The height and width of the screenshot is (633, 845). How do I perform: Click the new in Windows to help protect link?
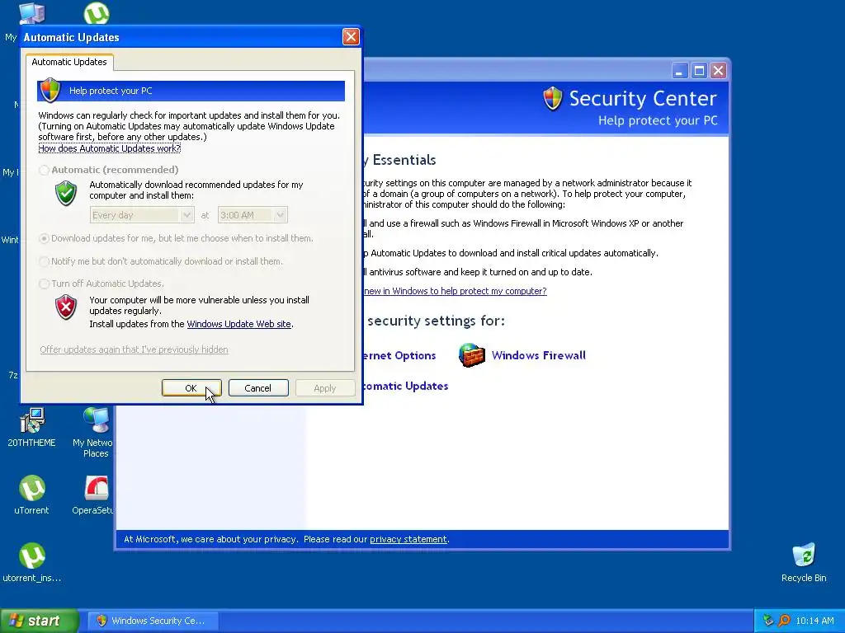(x=456, y=291)
